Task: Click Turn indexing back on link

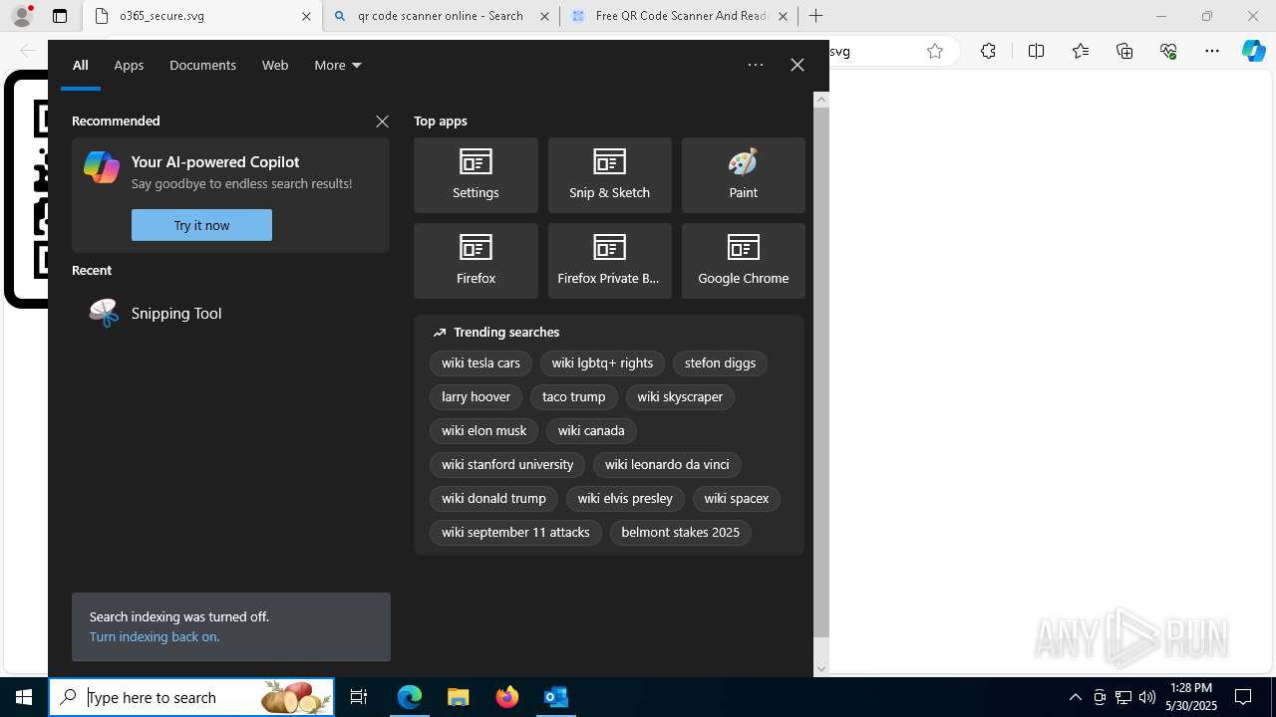Action: [x=155, y=636]
